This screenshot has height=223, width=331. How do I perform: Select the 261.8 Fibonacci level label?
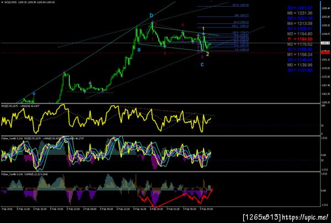click(x=241, y=4)
